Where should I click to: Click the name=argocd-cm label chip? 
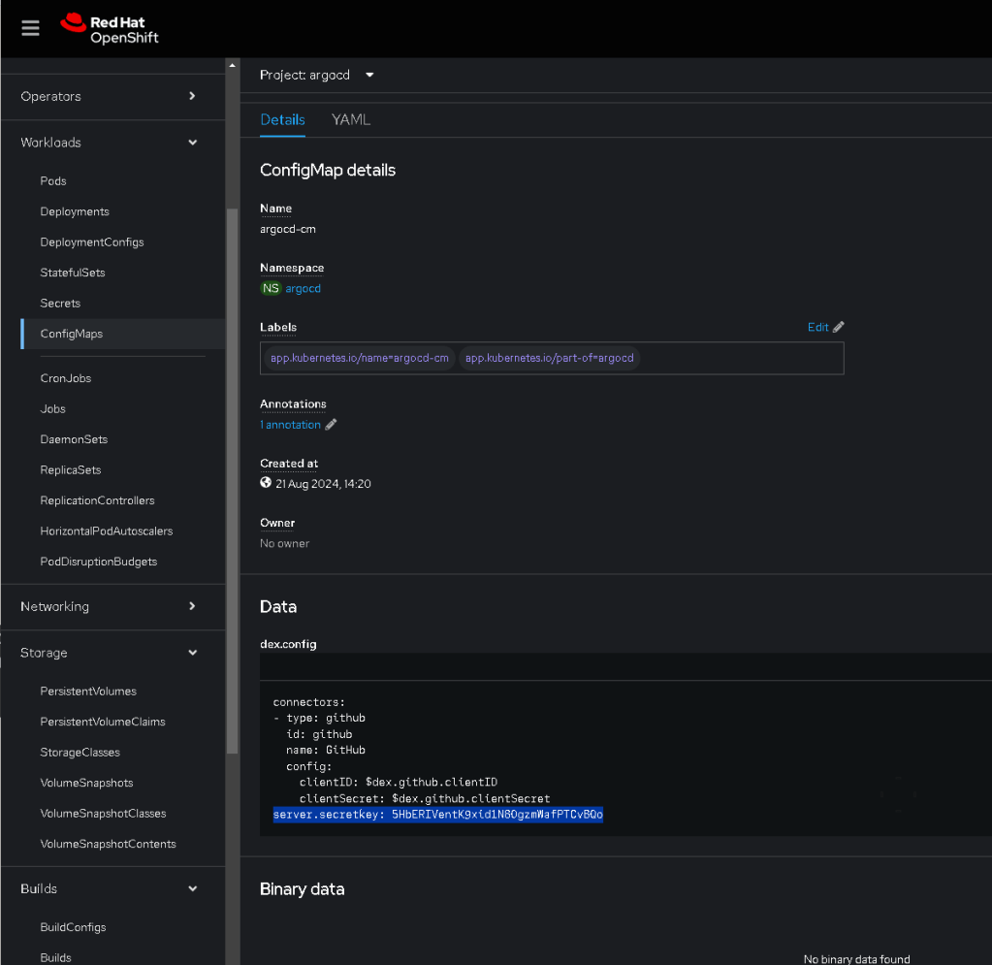click(x=360, y=358)
